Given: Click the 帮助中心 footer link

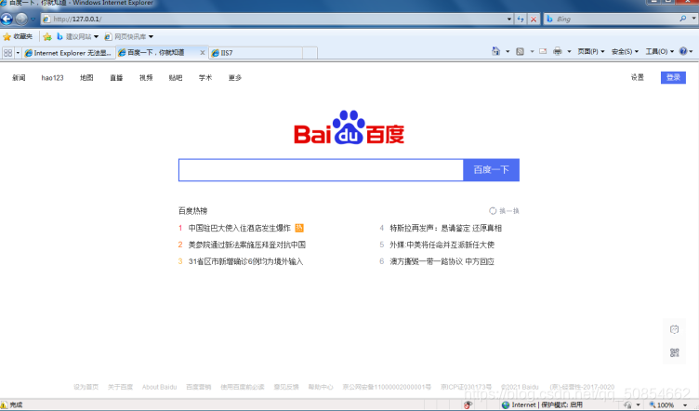Looking at the screenshot, I should point(321,387).
